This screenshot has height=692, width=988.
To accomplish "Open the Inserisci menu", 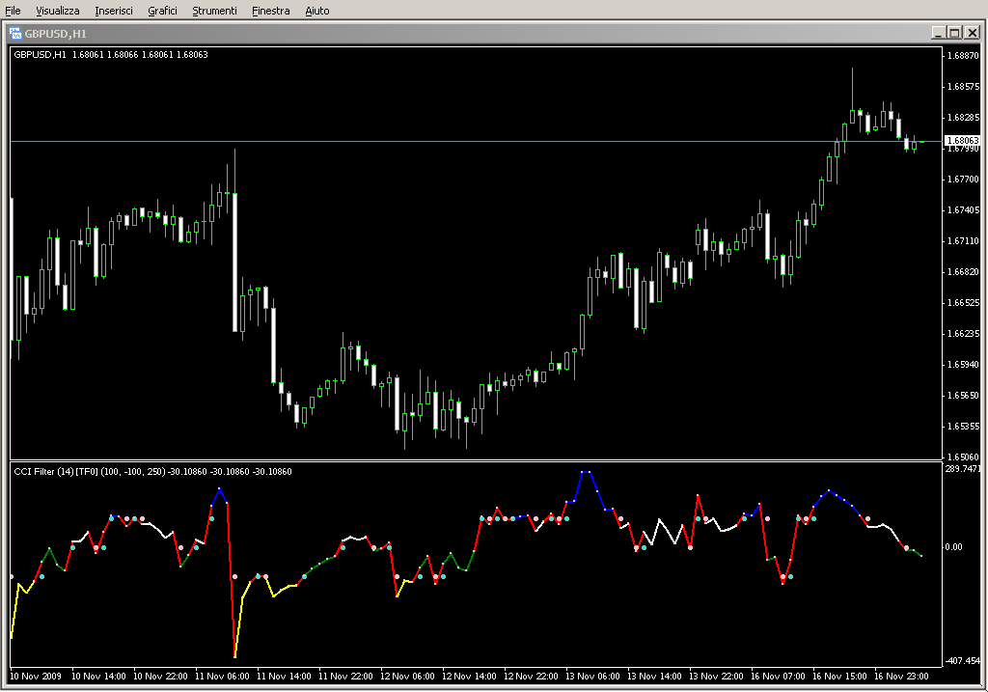I will pyautogui.click(x=114, y=11).
